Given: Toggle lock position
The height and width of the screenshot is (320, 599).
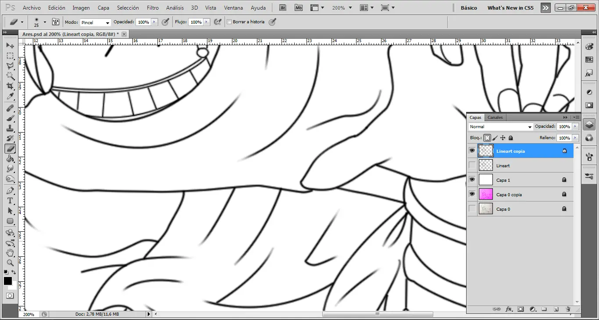Looking at the screenshot, I should [x=503, y=138].
